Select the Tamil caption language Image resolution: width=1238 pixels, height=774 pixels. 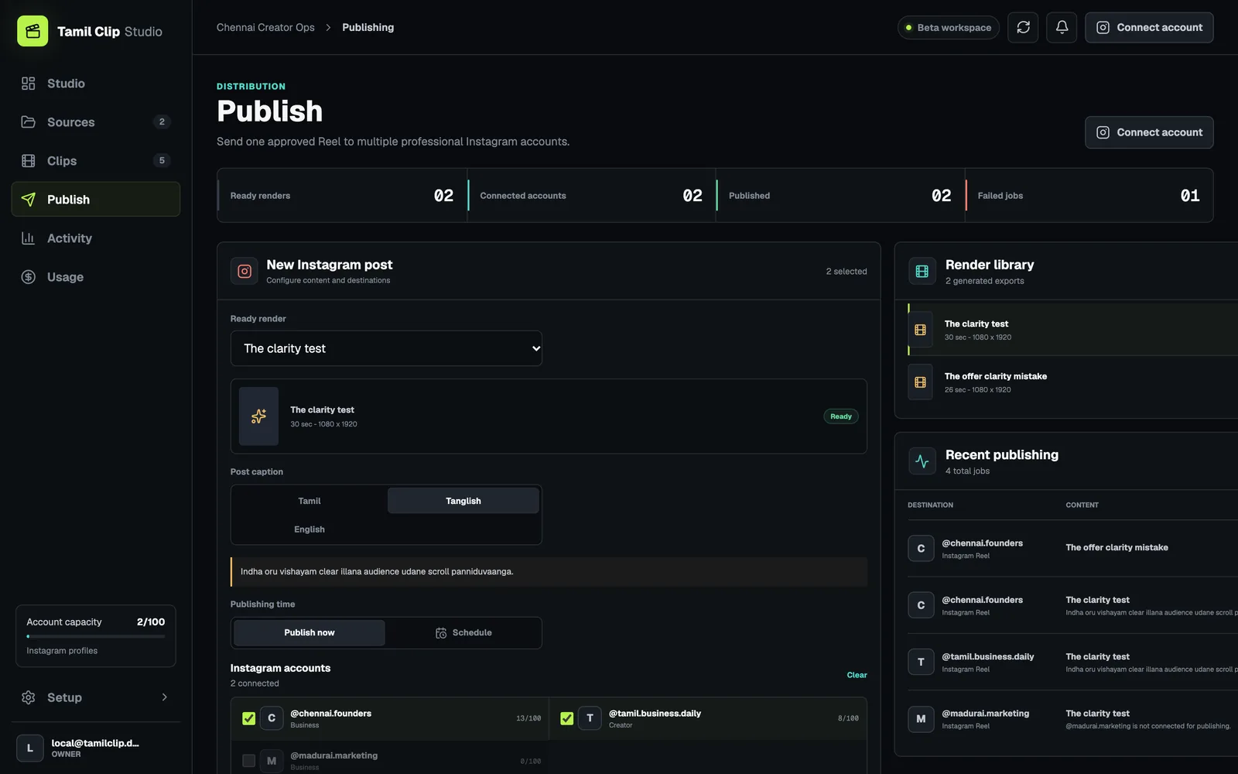click(x=309, y=501)
